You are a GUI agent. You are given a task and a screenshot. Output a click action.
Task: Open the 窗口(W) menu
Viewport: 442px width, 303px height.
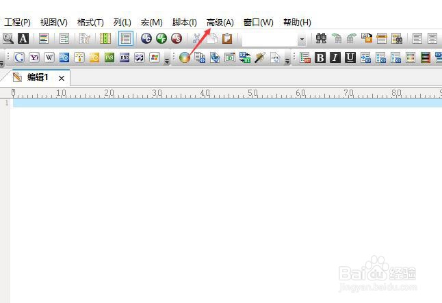259,23
